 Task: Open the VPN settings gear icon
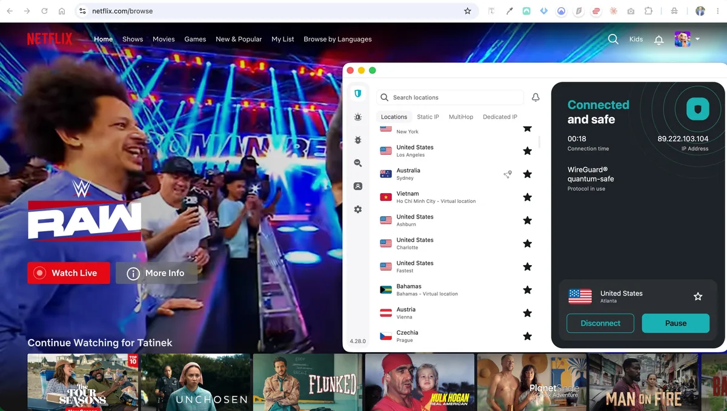pyautogui.click(x=358, y=209)
